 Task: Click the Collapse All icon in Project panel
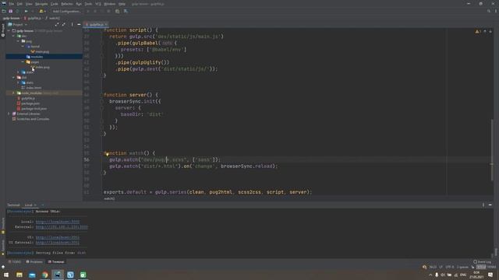(x=64, y=24)
